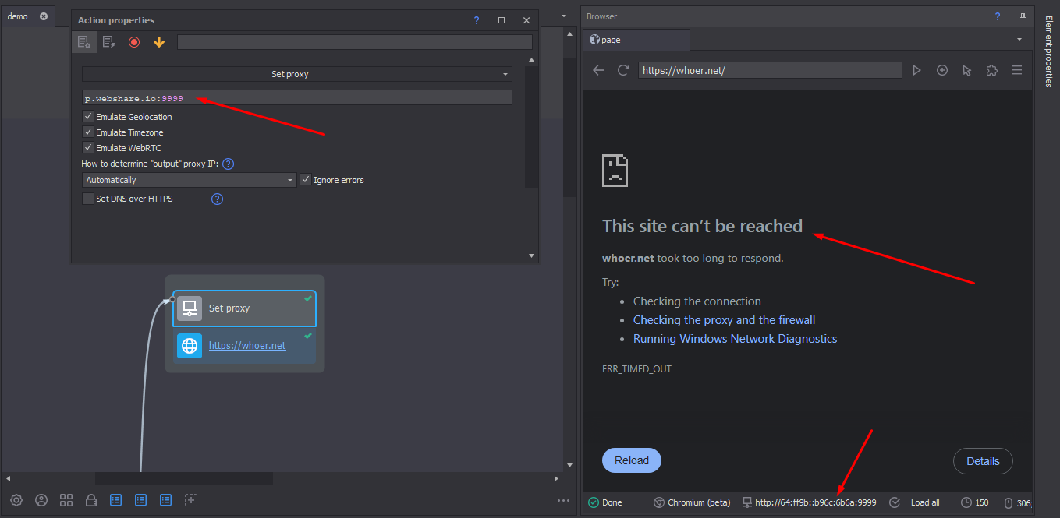Click help icon next to Set DNS over HTTPS
This screenshot has width=1060, height=518.
(x=218, y=199)
